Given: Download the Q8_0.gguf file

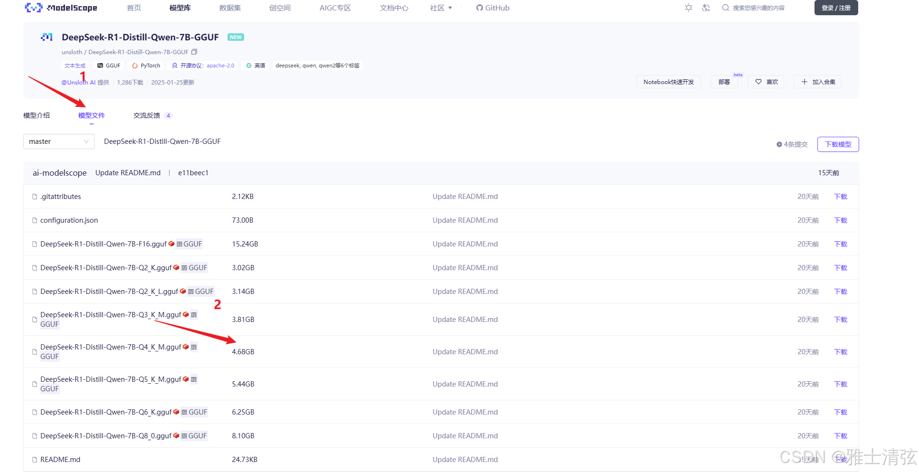Looking at the screenshot, I should pyautogui.click(x=841, y=436).
